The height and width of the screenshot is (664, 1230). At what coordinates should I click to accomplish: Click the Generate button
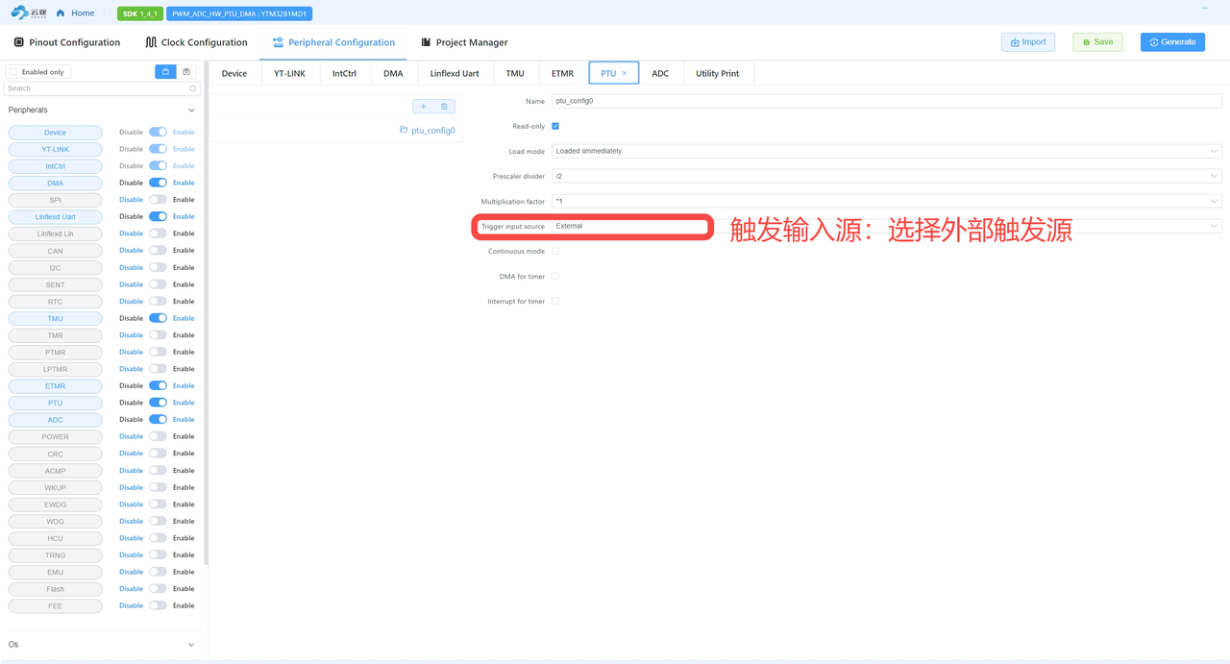click(1172, 42)
